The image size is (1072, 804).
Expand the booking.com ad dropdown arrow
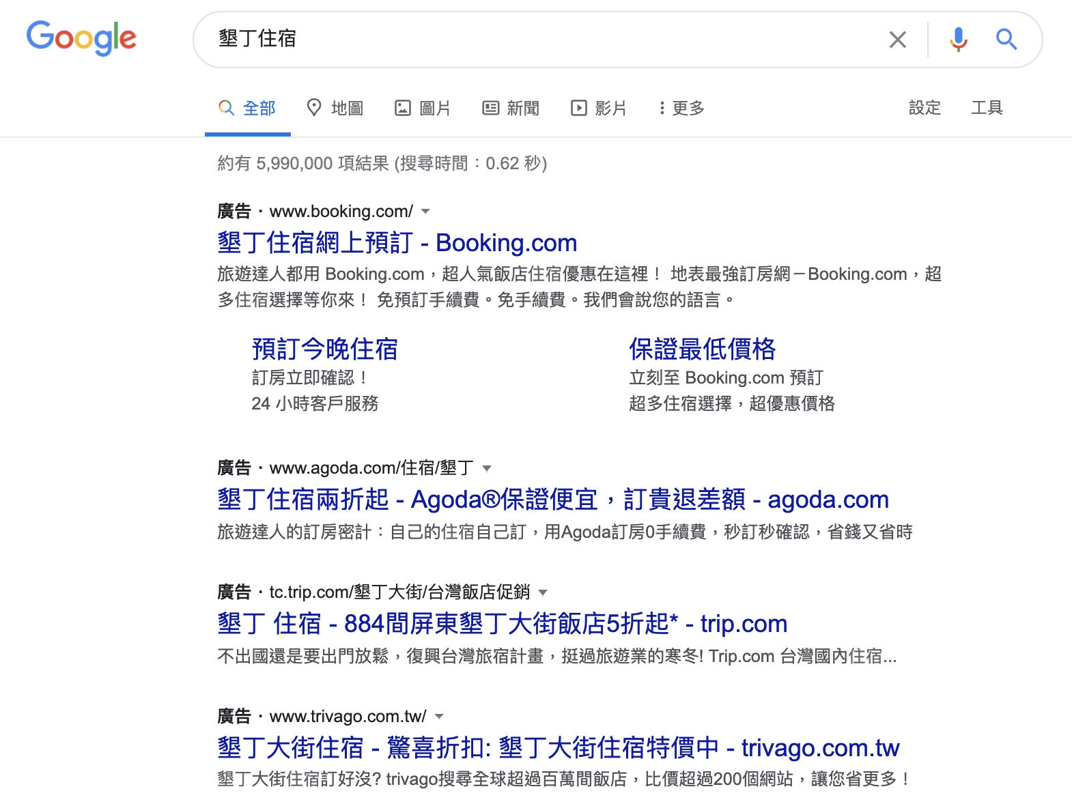[425, 212]
